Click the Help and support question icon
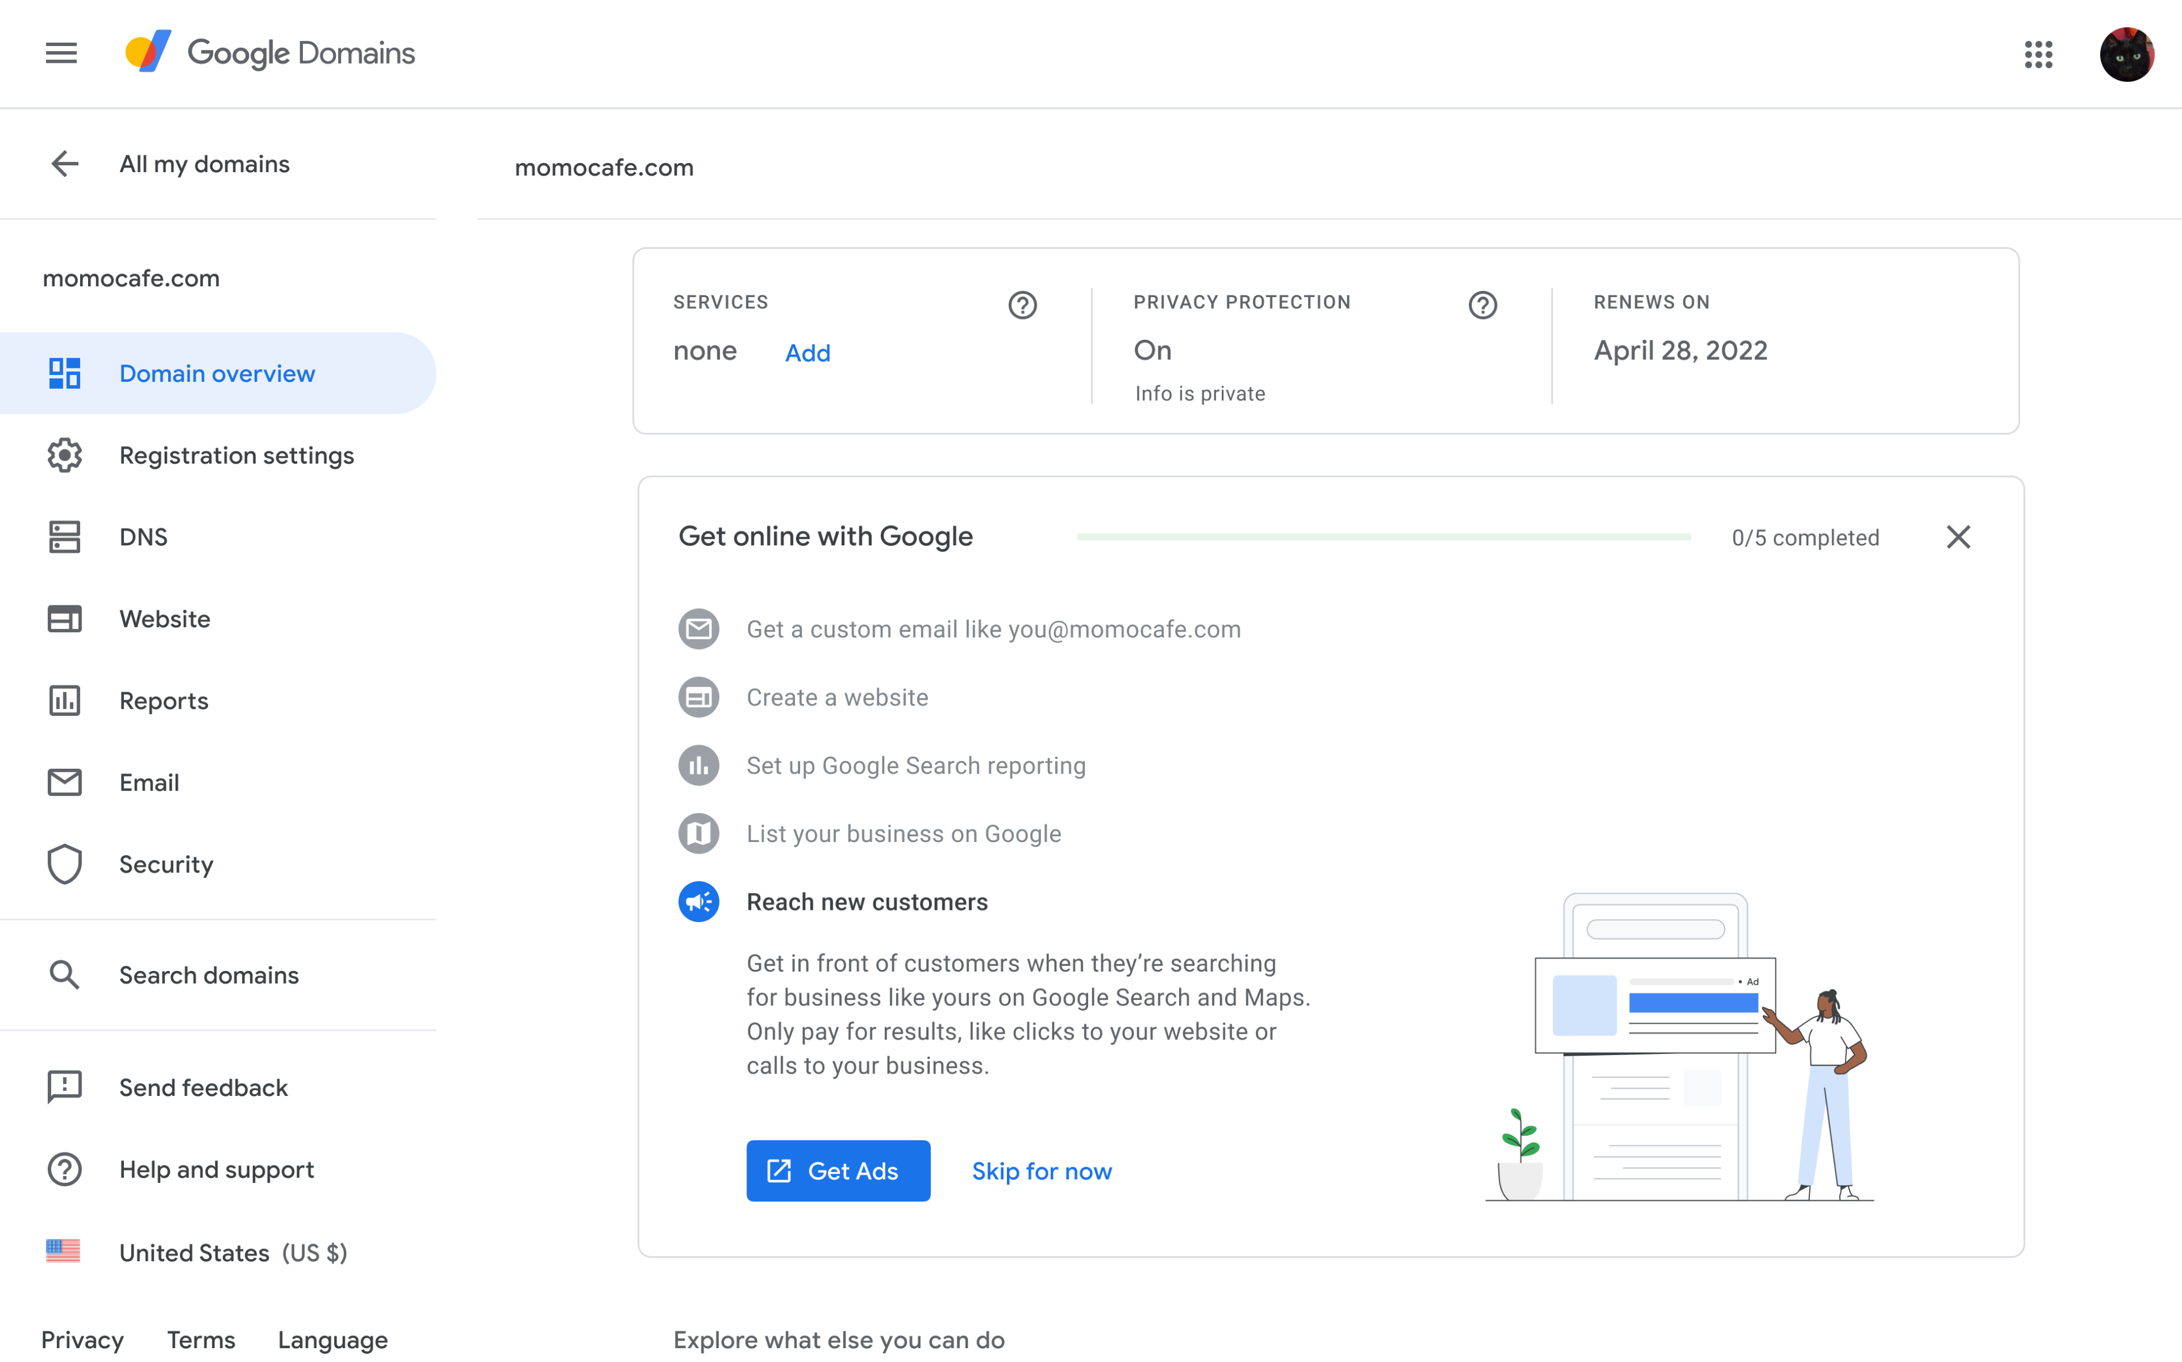Screen dimensions: 2182x1362 [x=65, y=1169]
